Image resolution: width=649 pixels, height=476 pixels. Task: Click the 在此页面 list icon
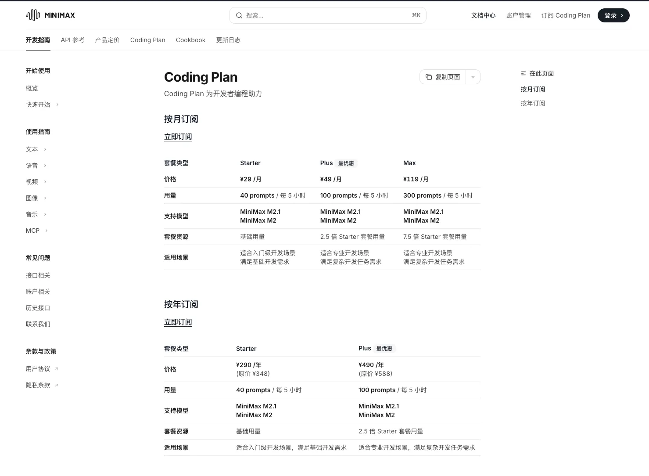click(524, 73)
